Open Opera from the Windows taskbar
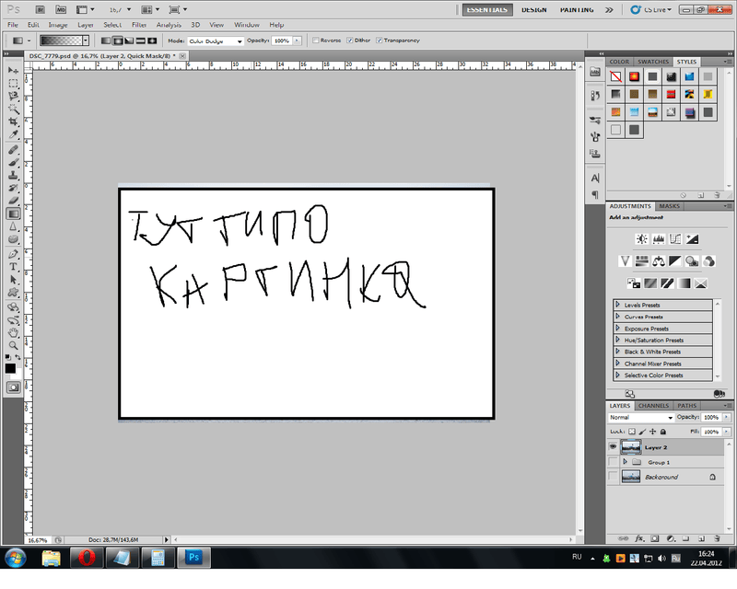The height and width of the screenshot is (589, 737). (x=86, y=558)
